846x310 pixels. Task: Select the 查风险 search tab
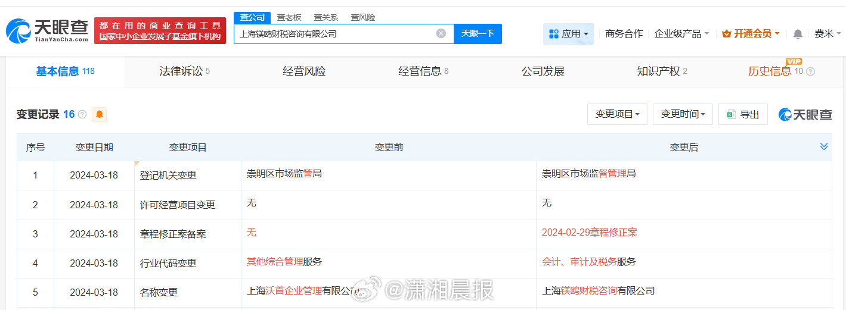tap(363, 17)
